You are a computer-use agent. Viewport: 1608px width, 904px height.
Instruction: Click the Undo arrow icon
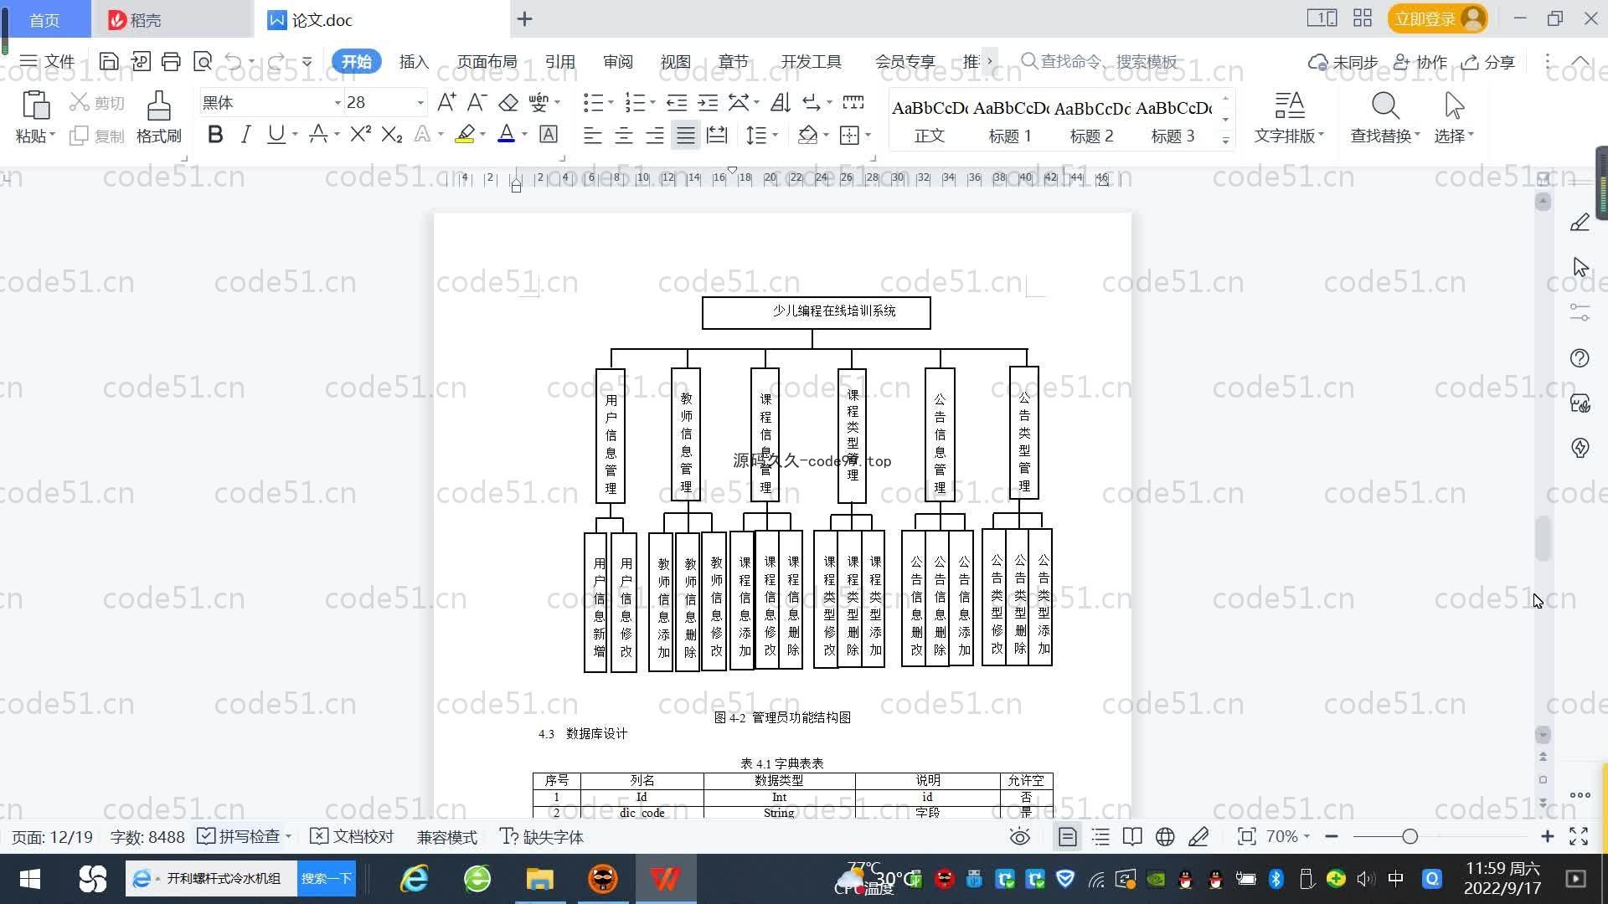click(234, 61)
